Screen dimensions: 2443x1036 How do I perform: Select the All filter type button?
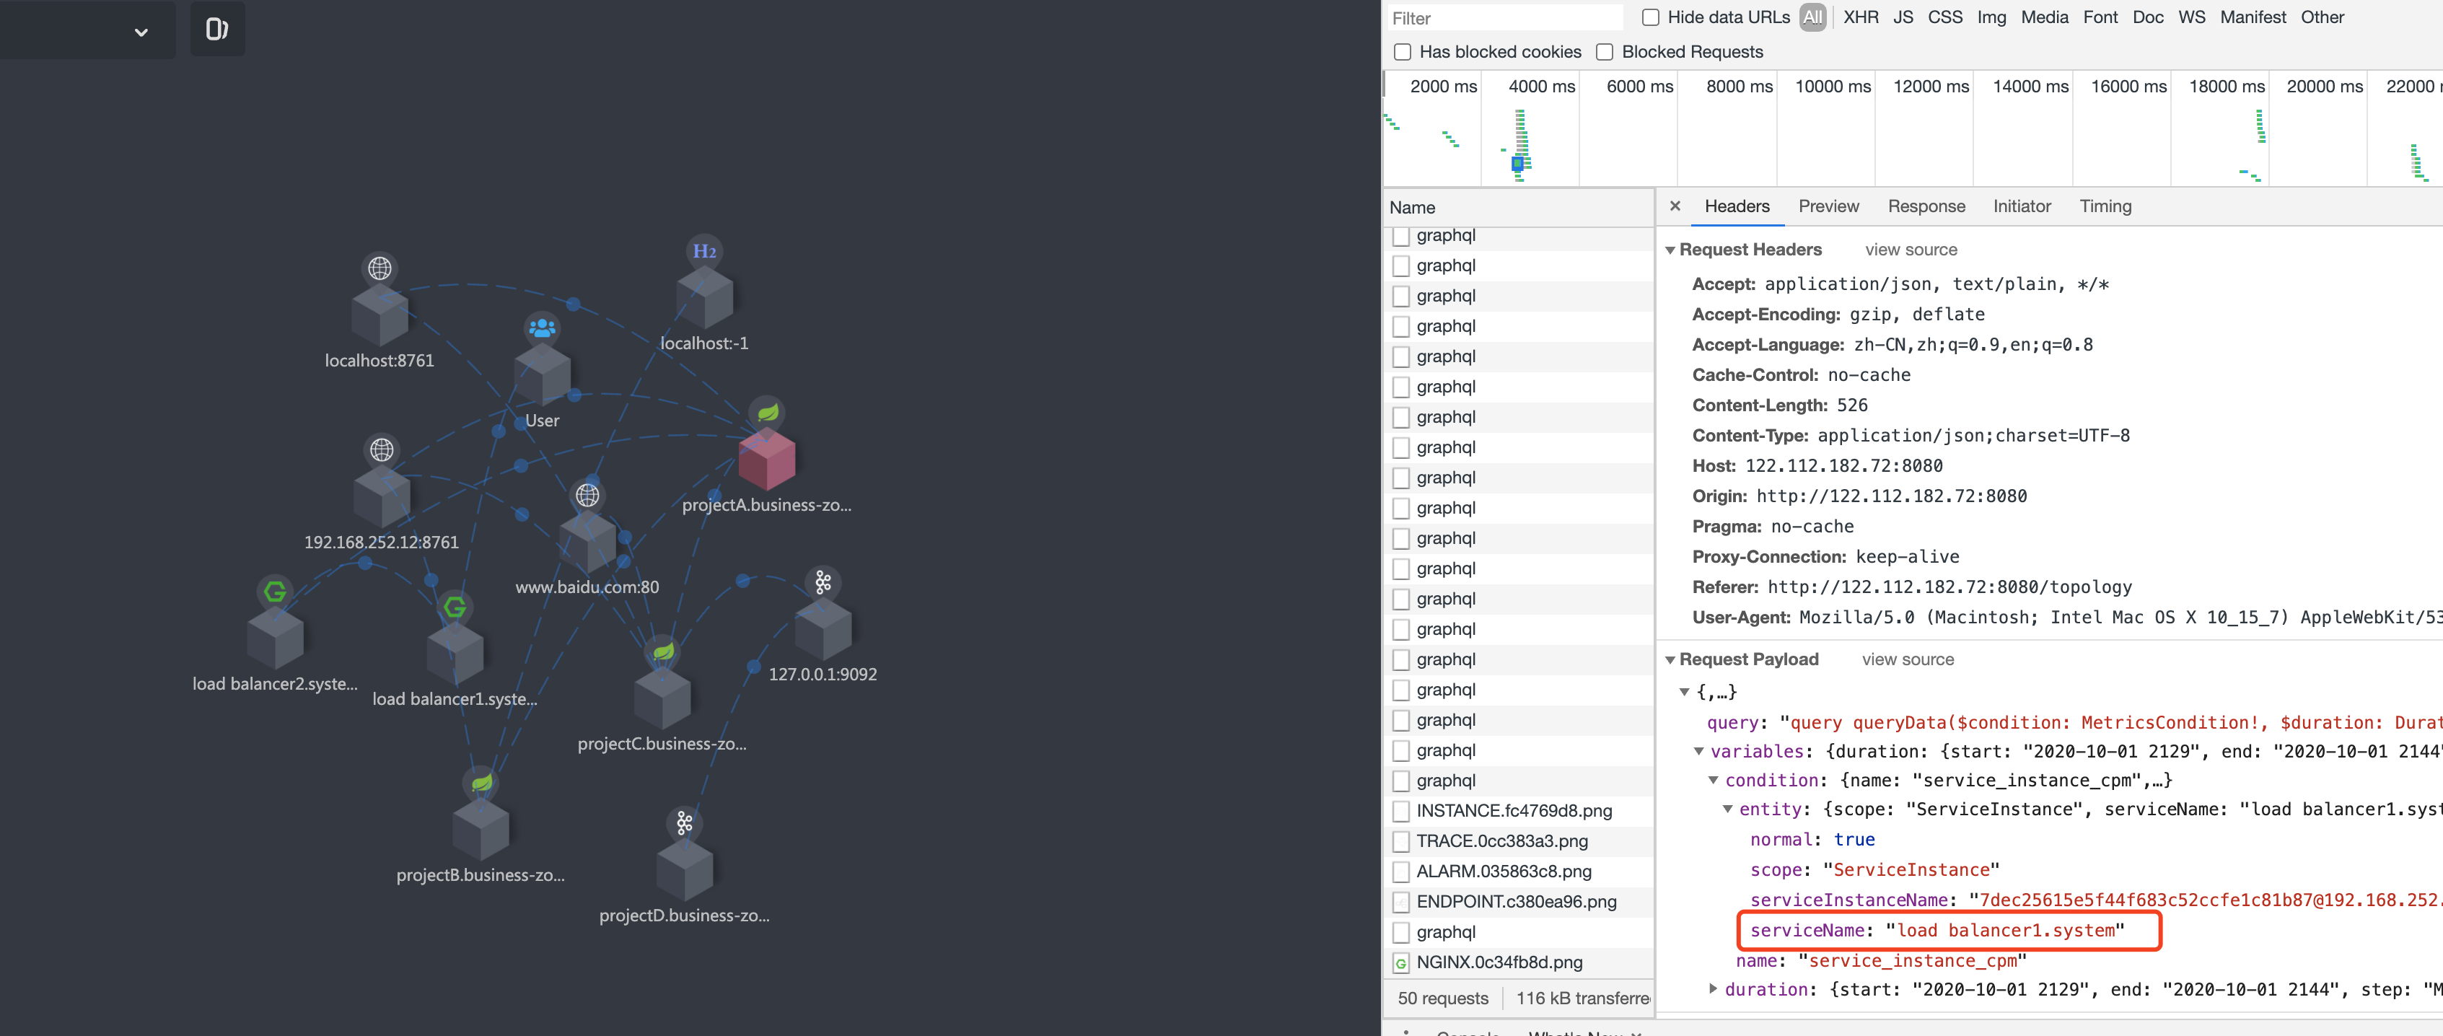[x=1812, y=17]
